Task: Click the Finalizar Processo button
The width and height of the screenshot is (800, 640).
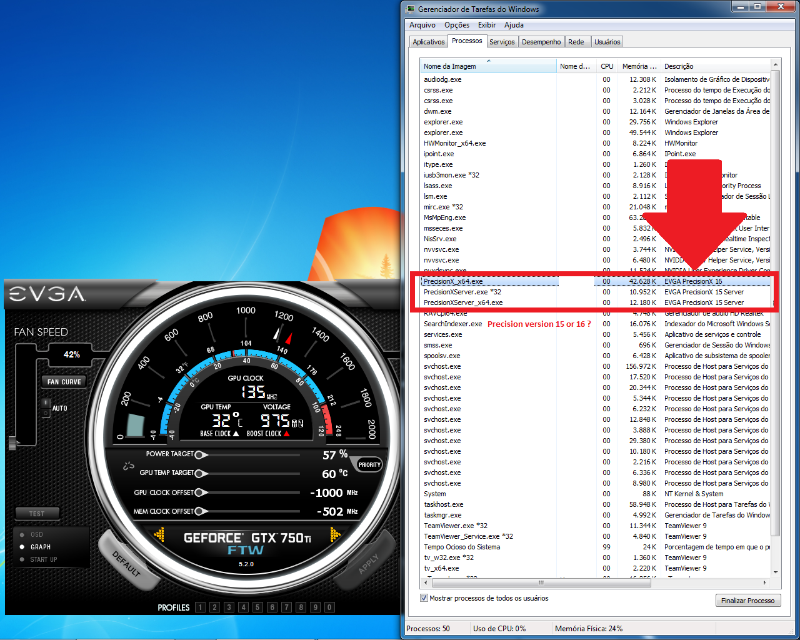Action: pyautogui.click(x=747, y=601)
